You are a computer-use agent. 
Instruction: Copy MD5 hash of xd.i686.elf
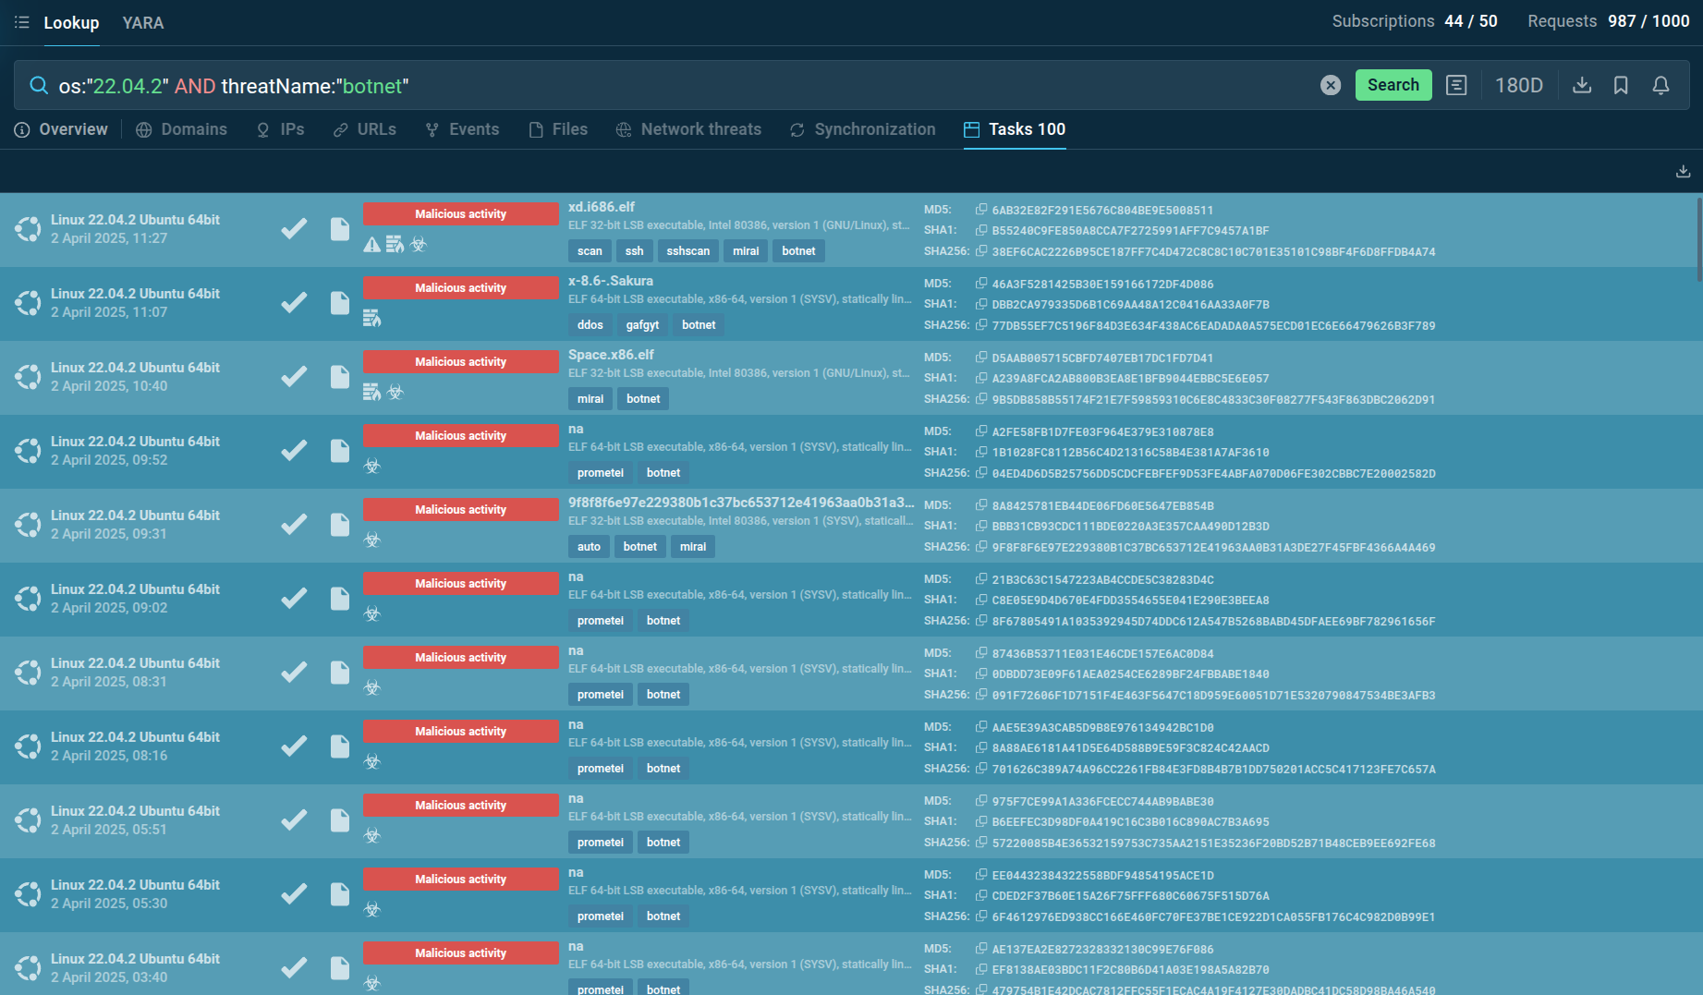pos(981,210)
